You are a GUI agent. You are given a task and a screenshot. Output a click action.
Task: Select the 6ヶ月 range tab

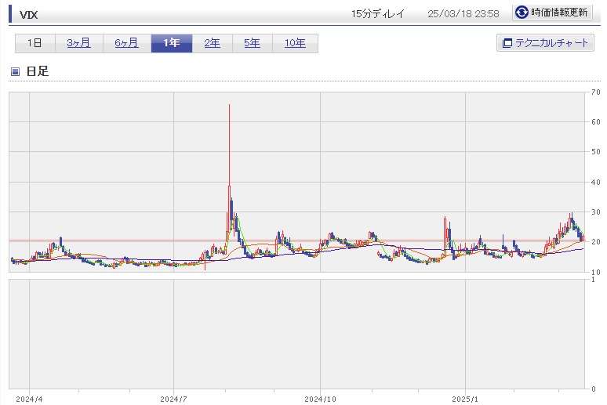point(127,43)
